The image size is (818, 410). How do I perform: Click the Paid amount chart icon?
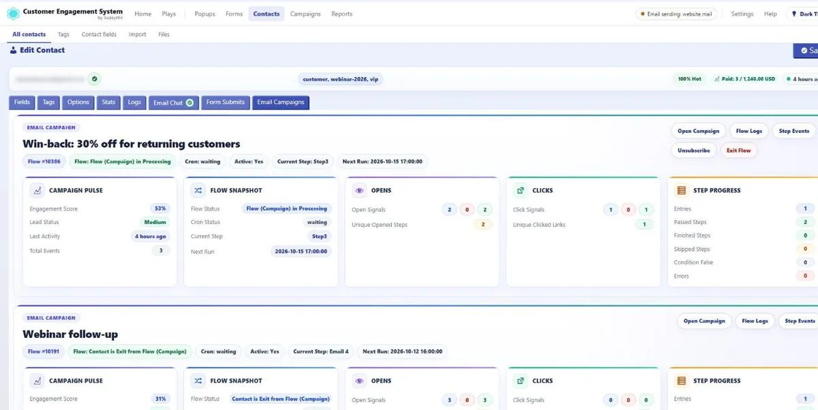[718, 79]
